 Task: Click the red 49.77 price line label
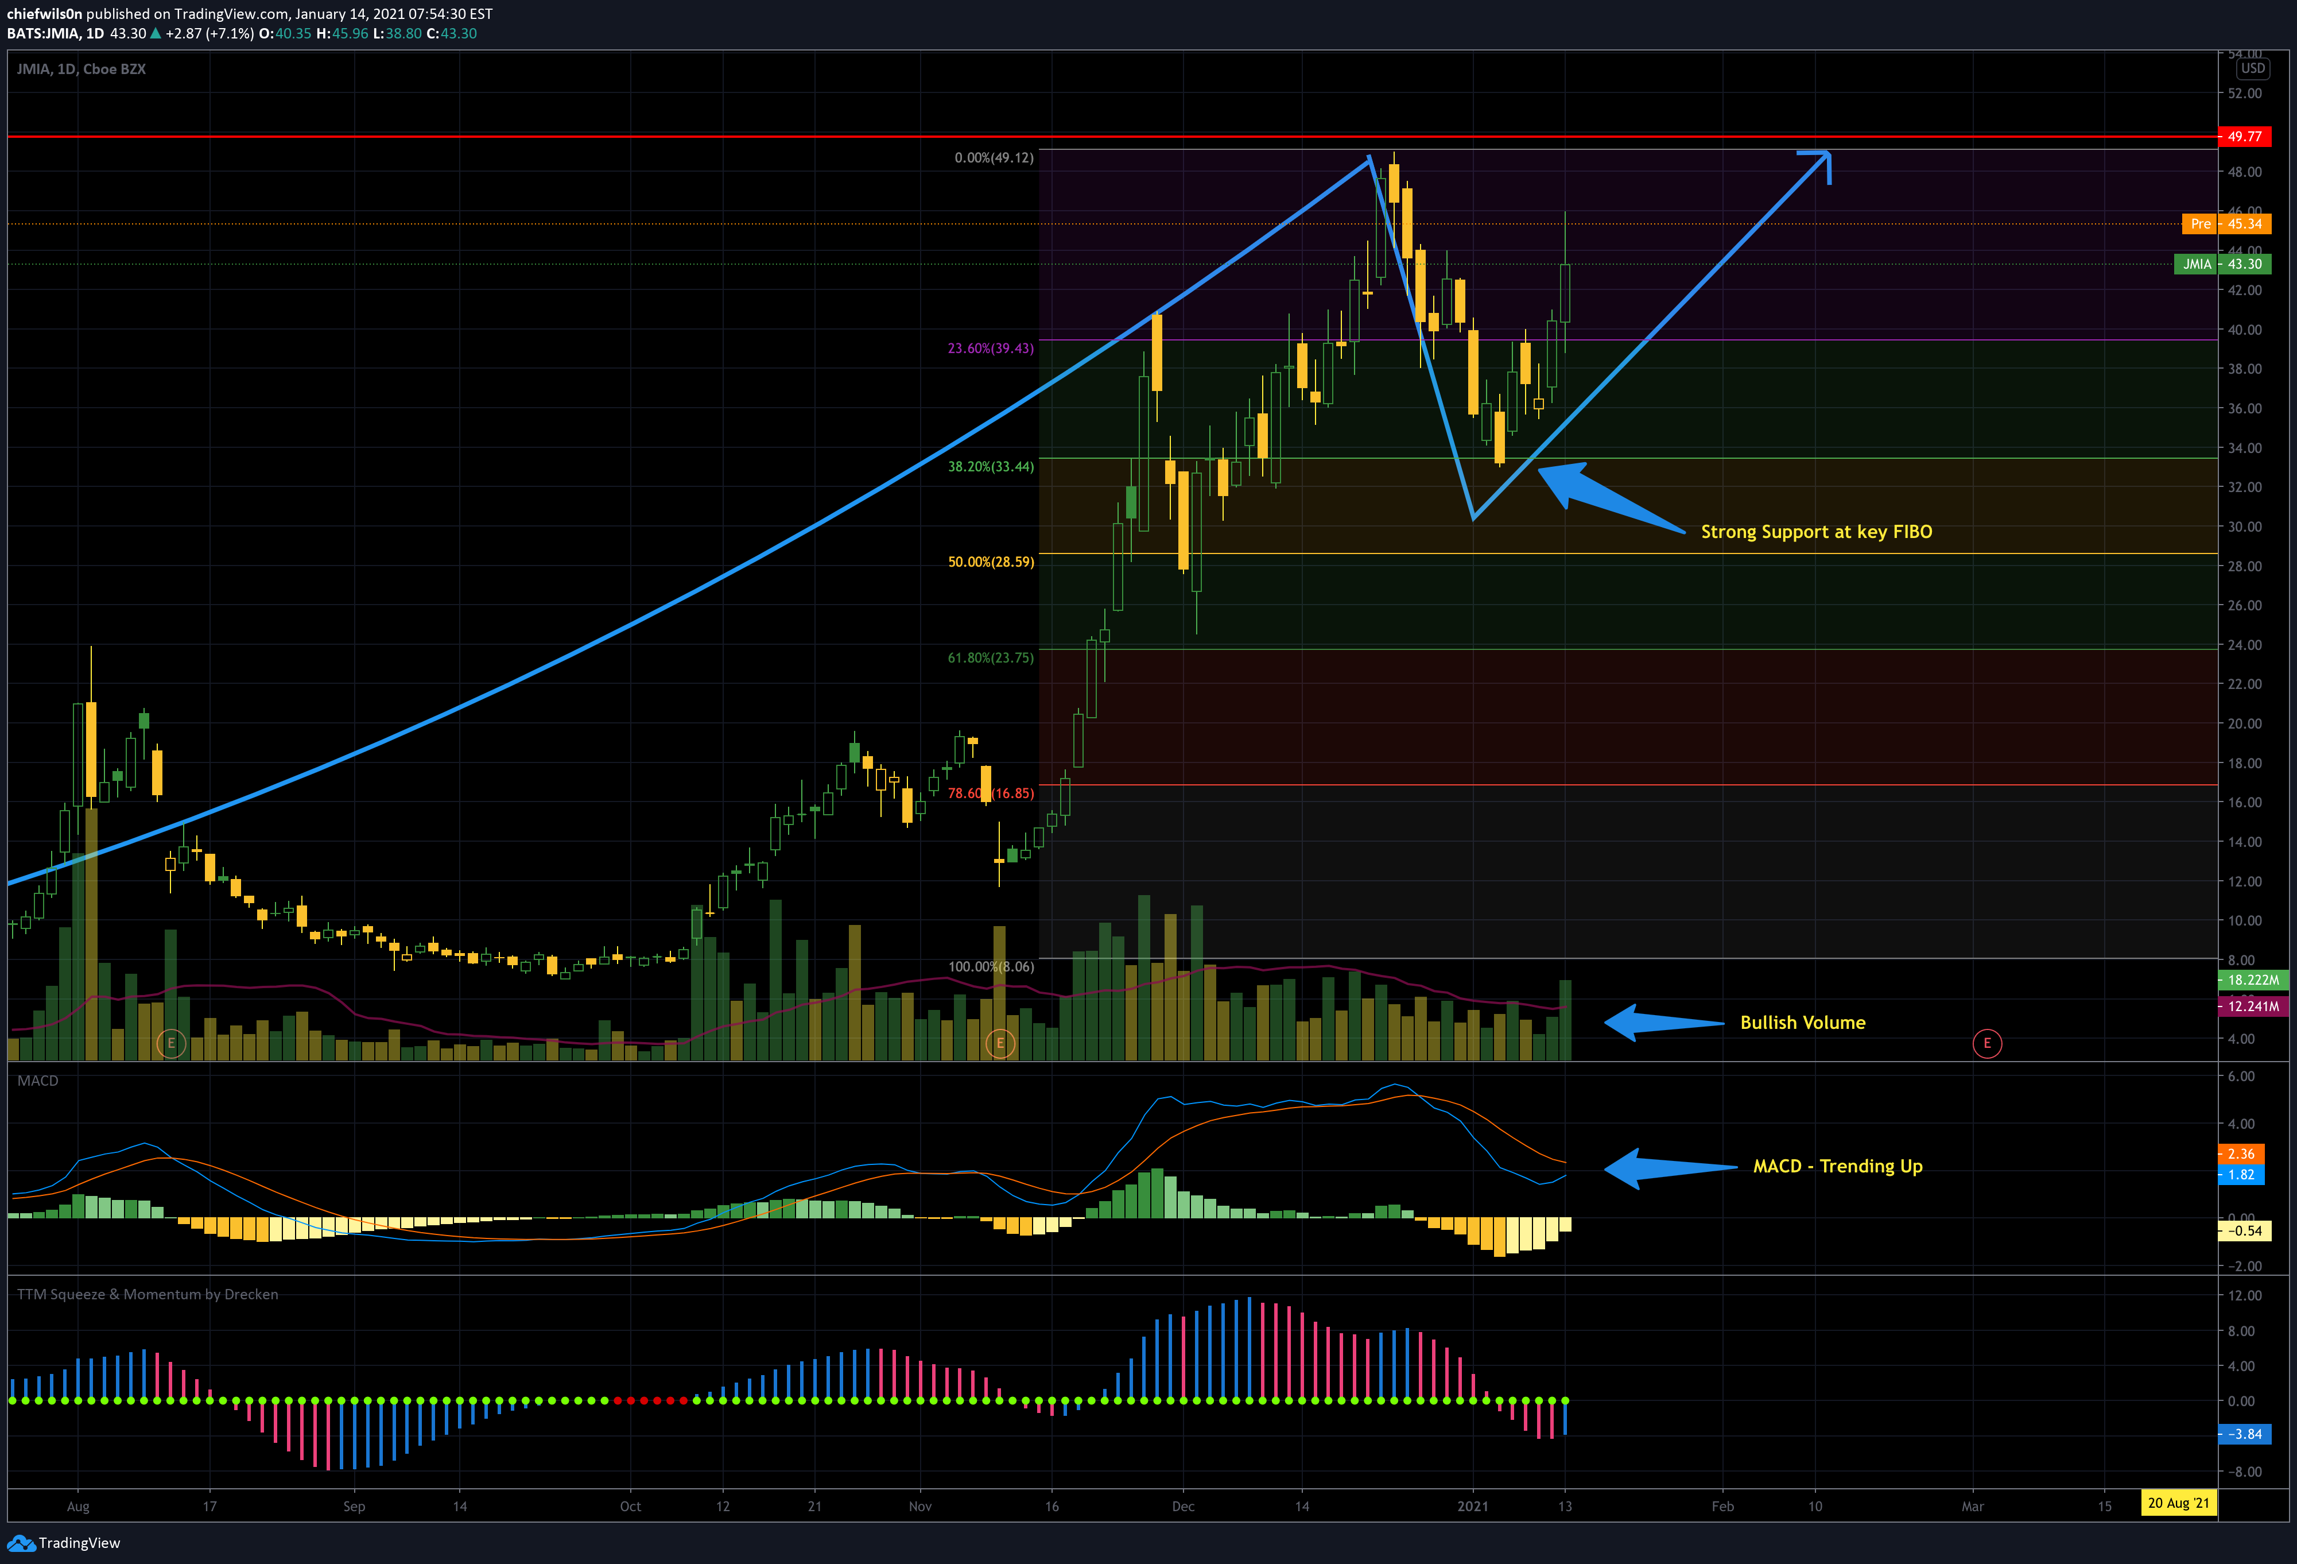[2244, 137]
